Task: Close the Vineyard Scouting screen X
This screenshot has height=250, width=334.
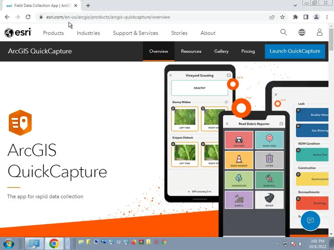Action: point(171,75)
